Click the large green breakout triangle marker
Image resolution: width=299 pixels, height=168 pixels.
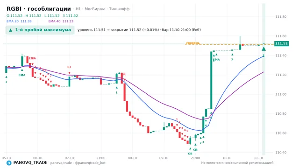click(263, 49)
